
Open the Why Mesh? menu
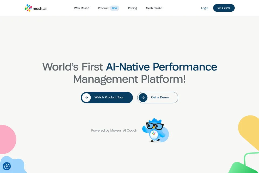point(81,8)
